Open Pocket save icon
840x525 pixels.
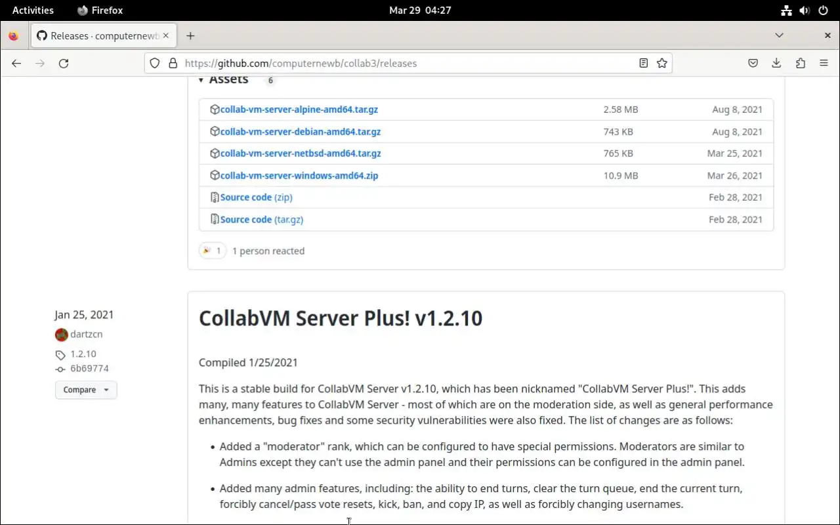pos(753,63)
